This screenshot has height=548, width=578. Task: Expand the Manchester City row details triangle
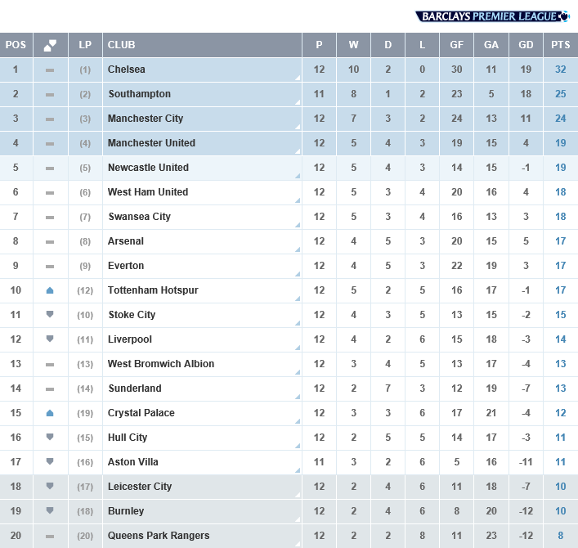298,127
